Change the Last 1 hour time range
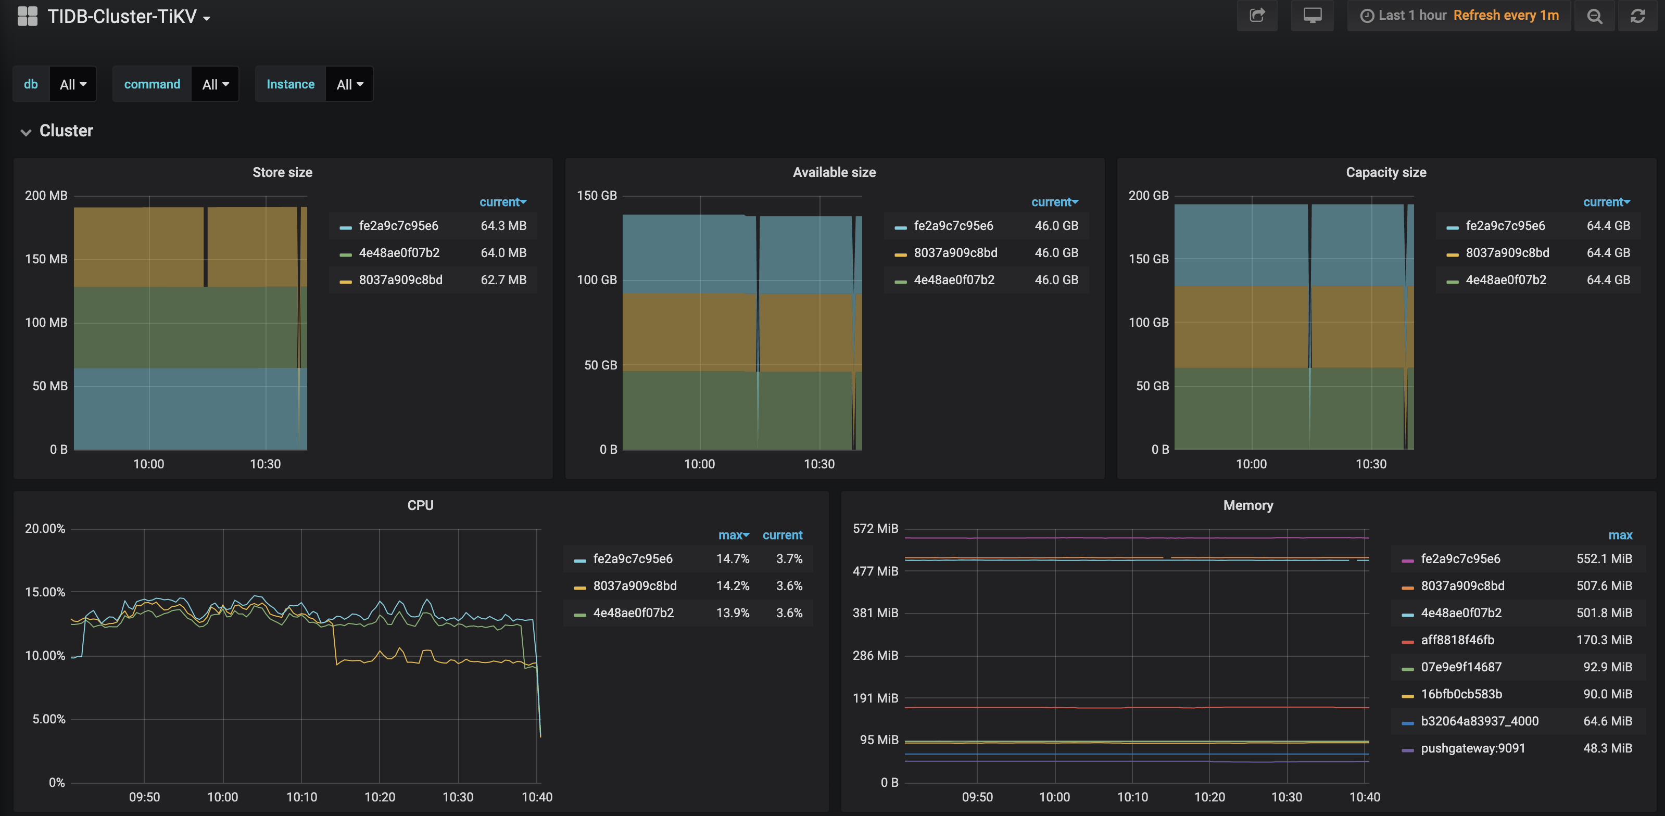1665x816 pixels. click(1413, 15)
